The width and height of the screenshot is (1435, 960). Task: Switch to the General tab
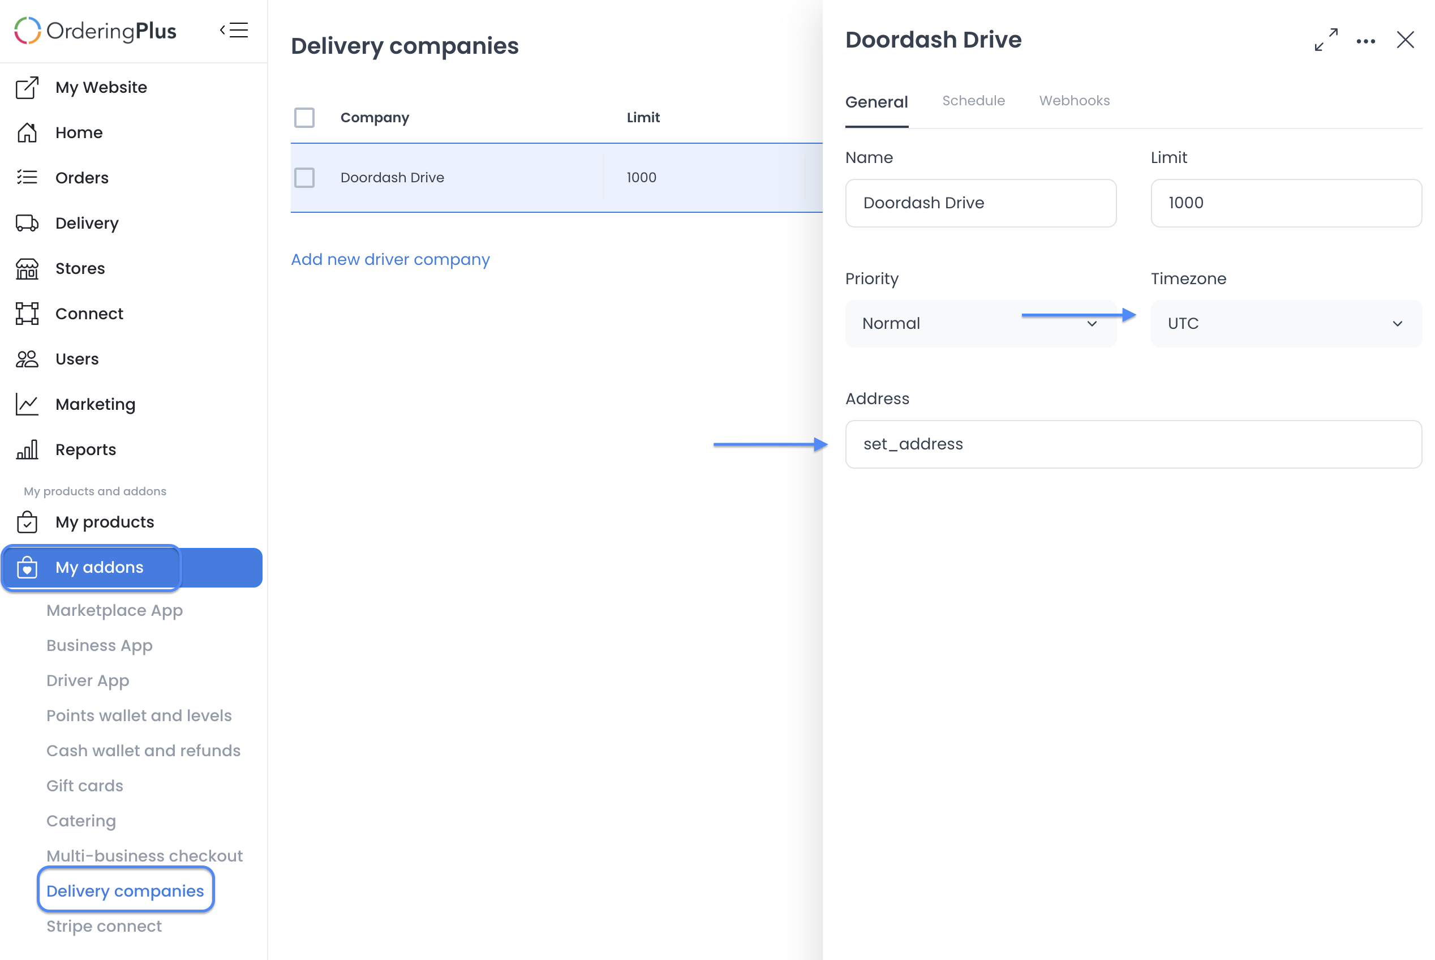pyautogui.click(x=877, y=102)
